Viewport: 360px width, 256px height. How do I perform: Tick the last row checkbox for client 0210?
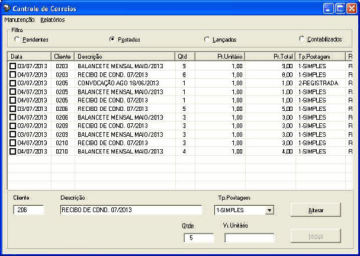point(13,152)
